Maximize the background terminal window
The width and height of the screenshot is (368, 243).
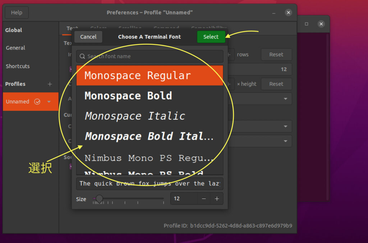click(307, 24)
